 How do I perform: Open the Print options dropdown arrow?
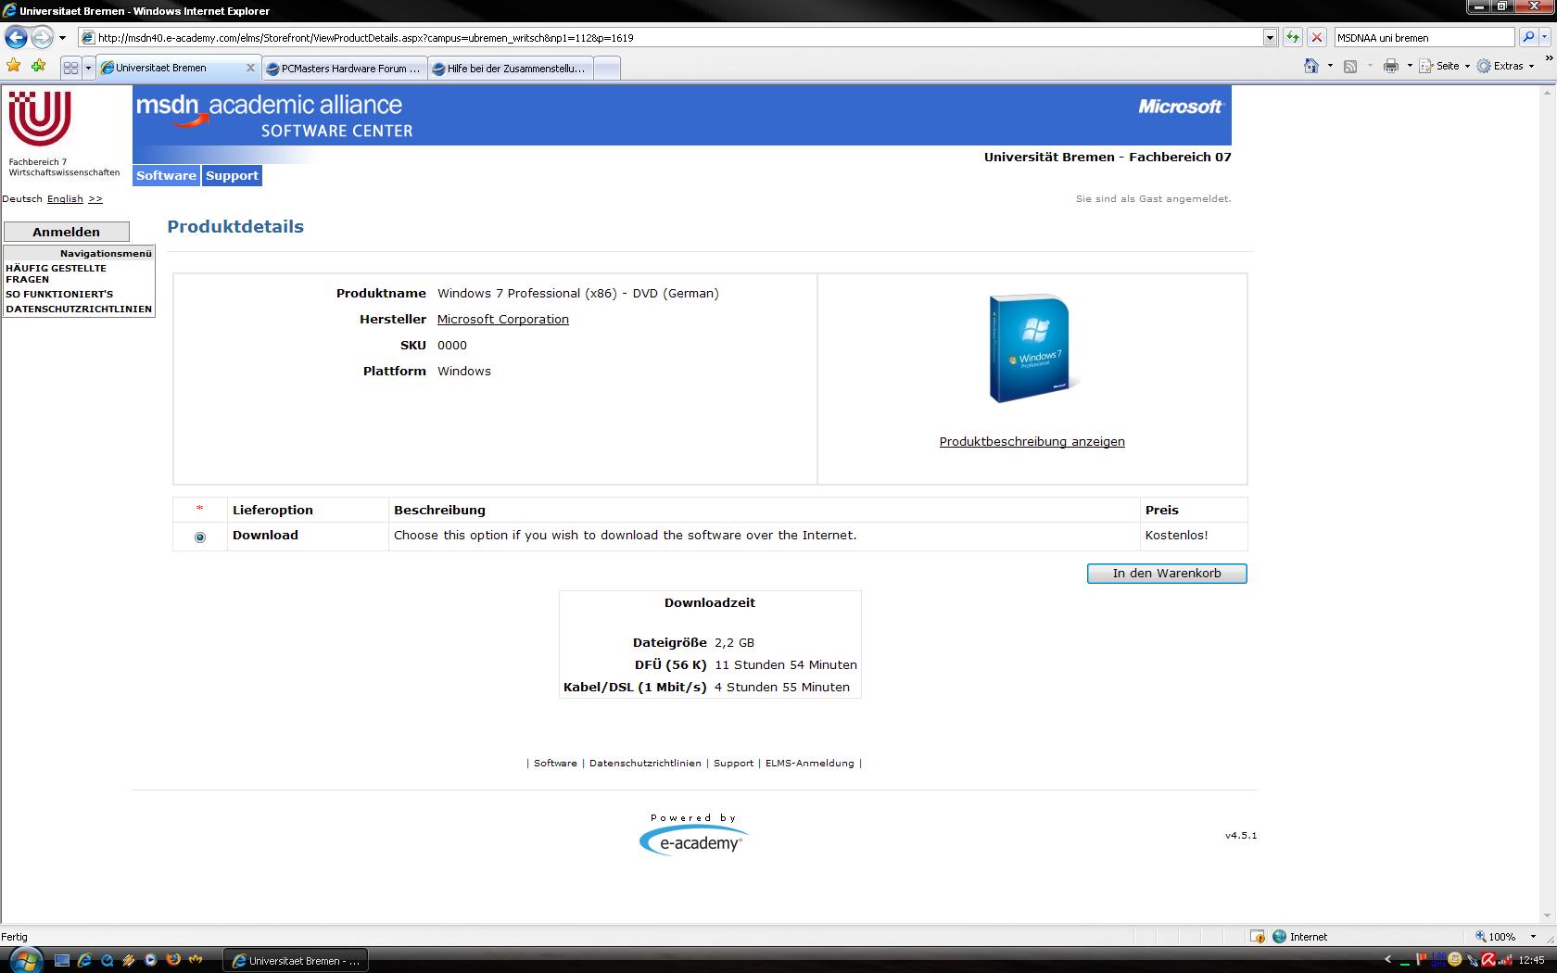(x=1410, y=66)
